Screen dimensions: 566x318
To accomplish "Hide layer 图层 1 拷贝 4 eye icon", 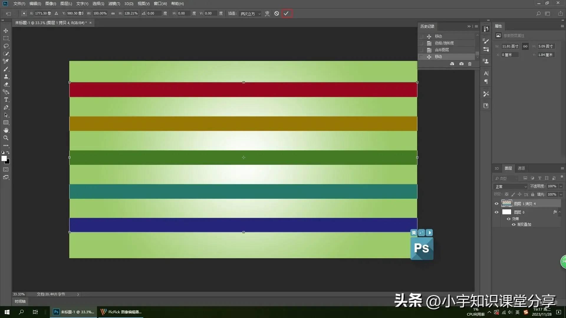I will click(496, 203).
